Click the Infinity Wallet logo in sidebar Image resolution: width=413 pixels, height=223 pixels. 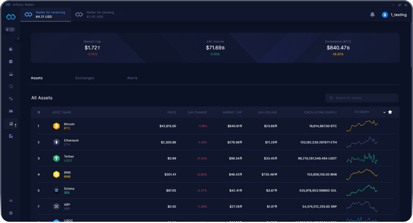[x=11, y=17]
